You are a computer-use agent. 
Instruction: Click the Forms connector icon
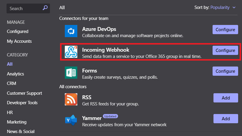[x=71, y=73]
